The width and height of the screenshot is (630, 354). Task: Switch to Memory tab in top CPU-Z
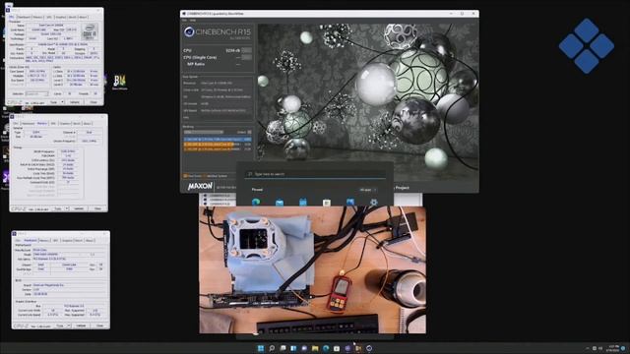(x=37, y=18)
